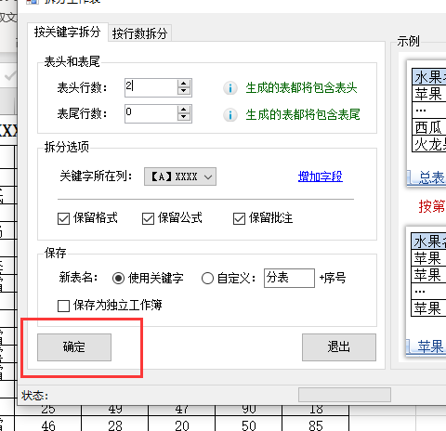Click the green 生成的表都将包含表尾 text
Image resolution: width=446 pixels, height=431 pixels.
[303, 115]
